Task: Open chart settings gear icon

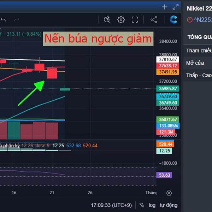Action: point(121,20)
